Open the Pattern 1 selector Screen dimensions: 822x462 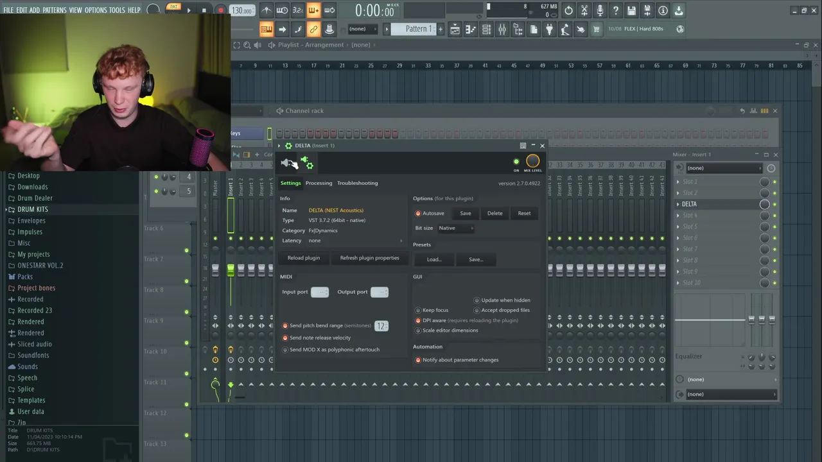point(415,29)
